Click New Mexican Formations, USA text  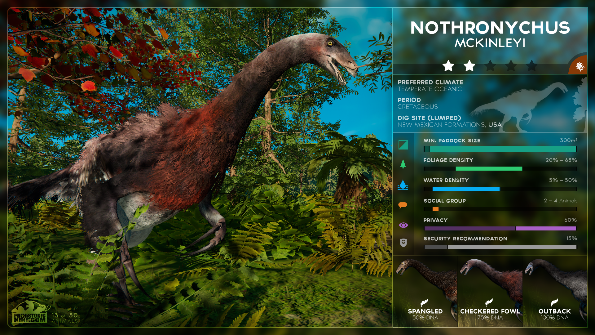(x=449, y=125)
